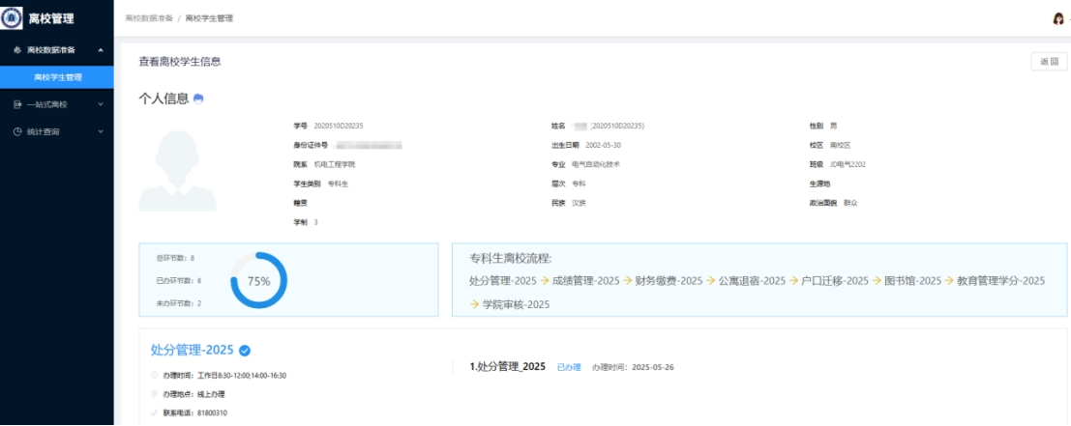Click the 一站式离校 sidebar icon
The height and width of the screenshot is (426, 1071).
[x=17, y=104]
